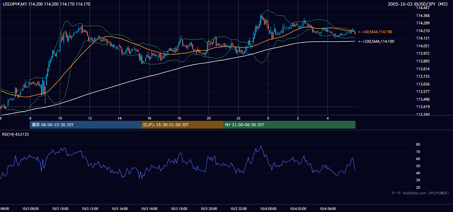Click the RSI 20 level label

418,187
